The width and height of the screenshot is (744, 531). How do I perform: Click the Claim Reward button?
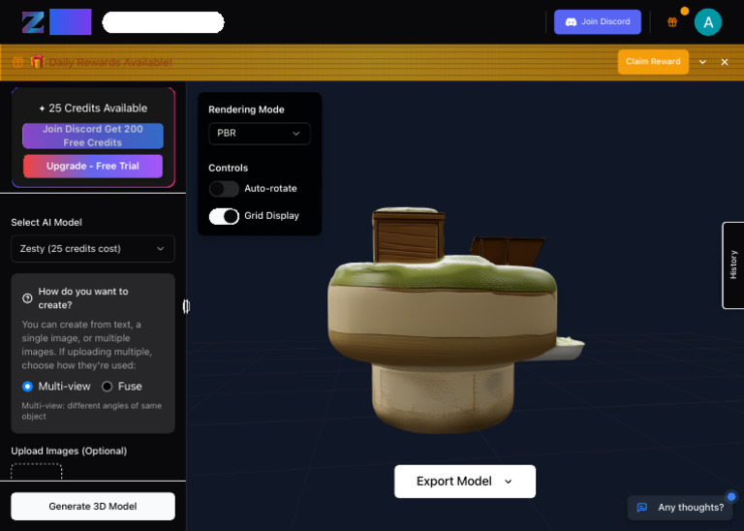(x=653, y=62)
